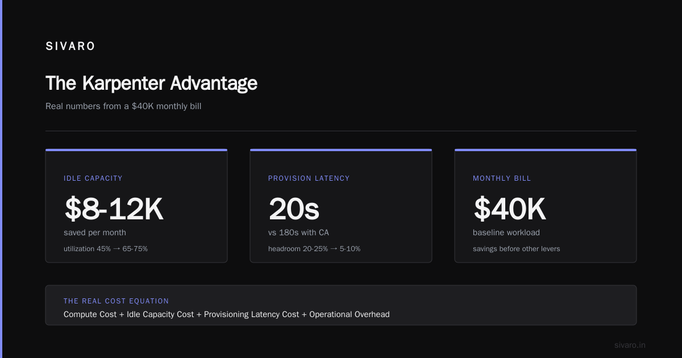
Task: Click the purple top bar of Idle Capacity card
Action: [x=136, y=150]
